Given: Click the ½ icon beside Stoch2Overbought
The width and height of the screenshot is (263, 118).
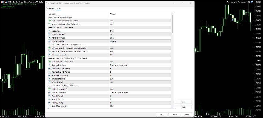Looking at the screenshot, I should click(x=50, y=106).
